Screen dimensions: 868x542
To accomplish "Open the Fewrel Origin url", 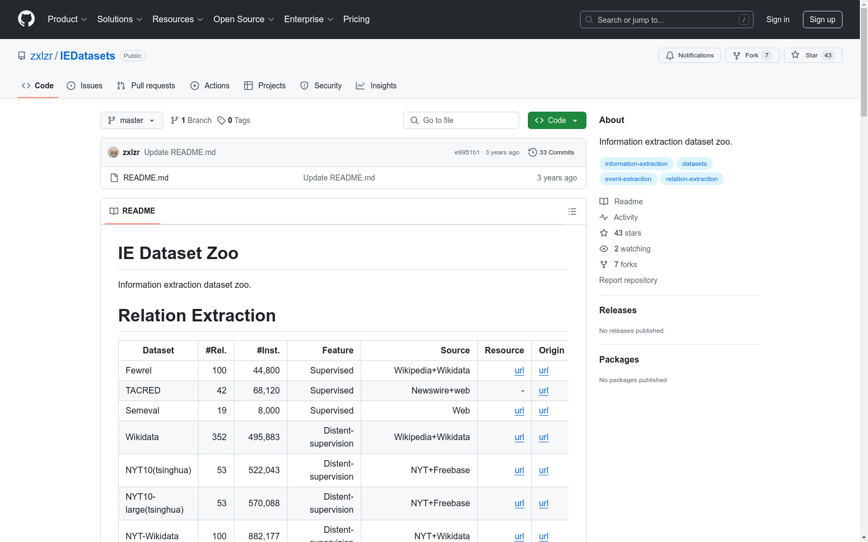I will pos(544,371).
